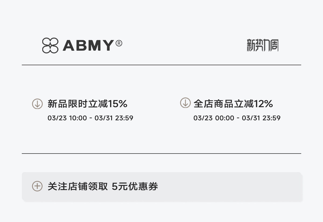
Task: Click the divider line below the ABMY header
Action: (x=161, y=65)
